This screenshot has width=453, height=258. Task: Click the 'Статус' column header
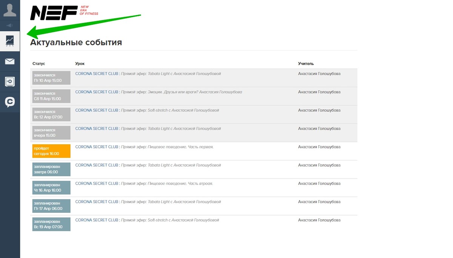(x=39, y=64)
